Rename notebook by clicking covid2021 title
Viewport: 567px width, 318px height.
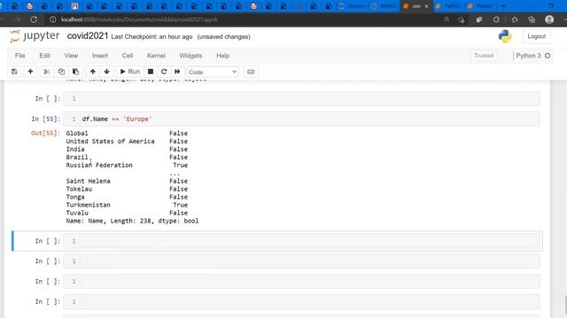[88, 36]
